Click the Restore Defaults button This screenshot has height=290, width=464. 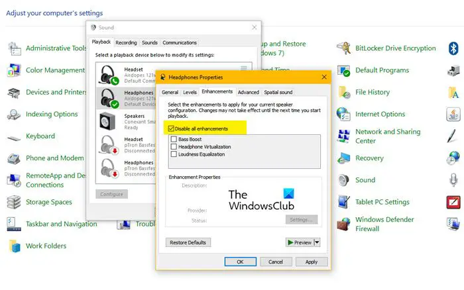pos(188,242)
